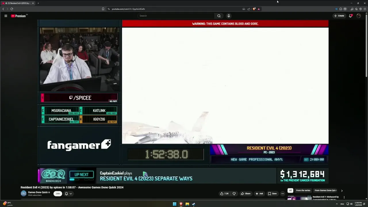Open File Explorer in taskbar
The image size is (368, 207).
click(x=187, y=204)
